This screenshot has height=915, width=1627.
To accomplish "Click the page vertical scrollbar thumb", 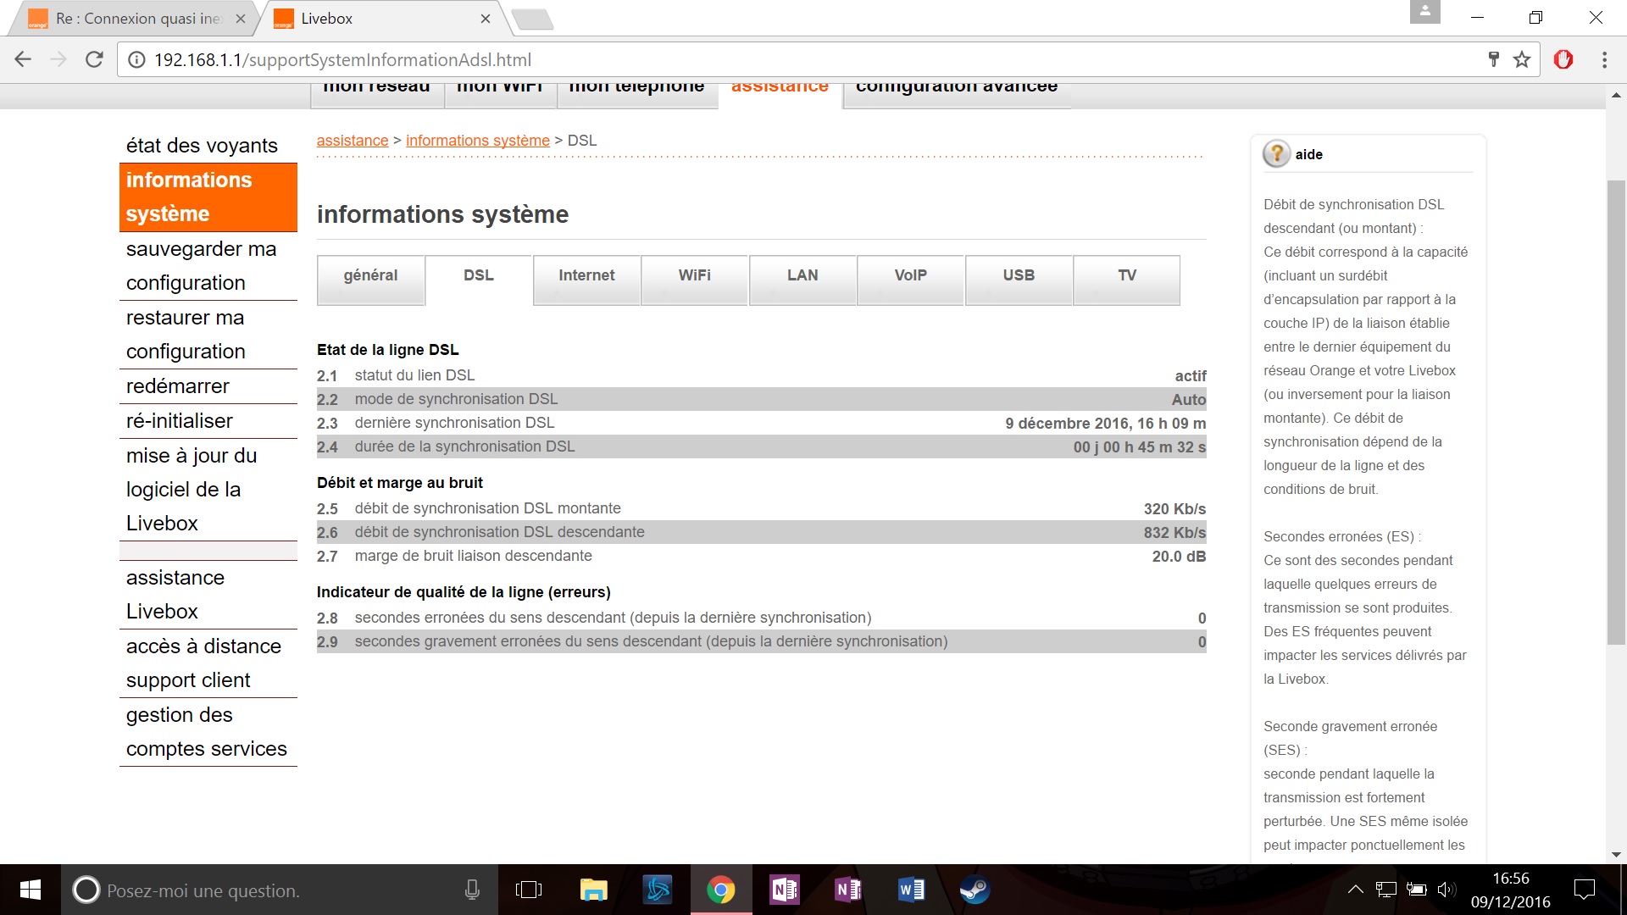I will 1616,413.
